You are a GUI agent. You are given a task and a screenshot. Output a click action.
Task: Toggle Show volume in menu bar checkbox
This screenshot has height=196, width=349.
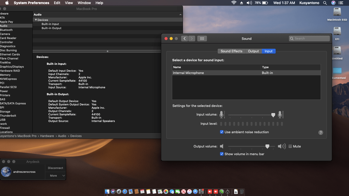click(x=222, y=154)
